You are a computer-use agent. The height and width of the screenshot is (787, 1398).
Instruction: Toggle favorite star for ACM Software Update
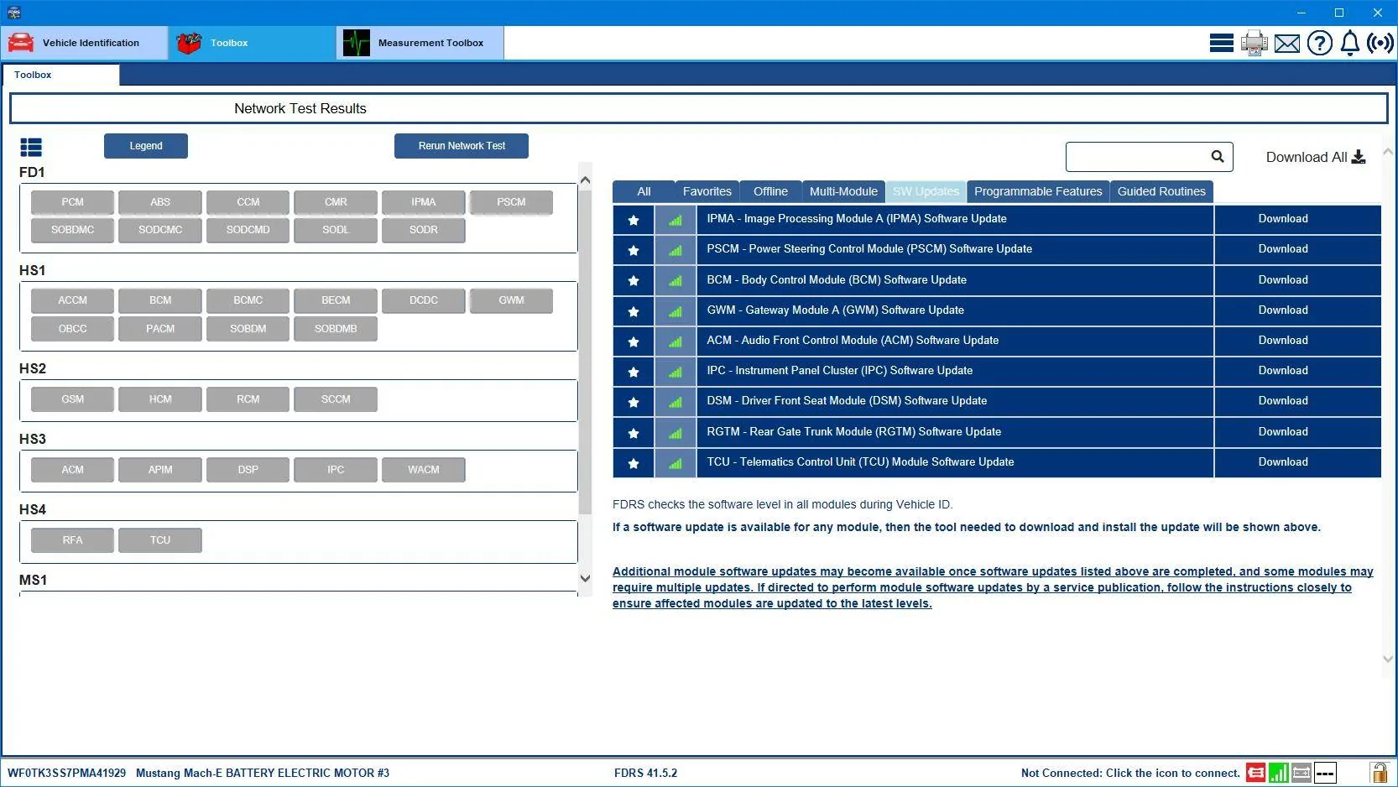tap(634, 341)
